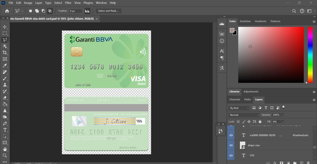Select the Spot Healing Brush tool
This screenshot has width=317, height=164.
(5, 72)
